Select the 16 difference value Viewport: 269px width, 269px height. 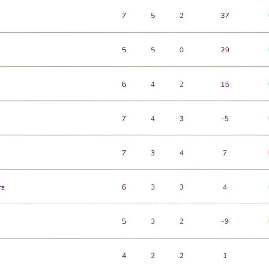tap(225, 84)
